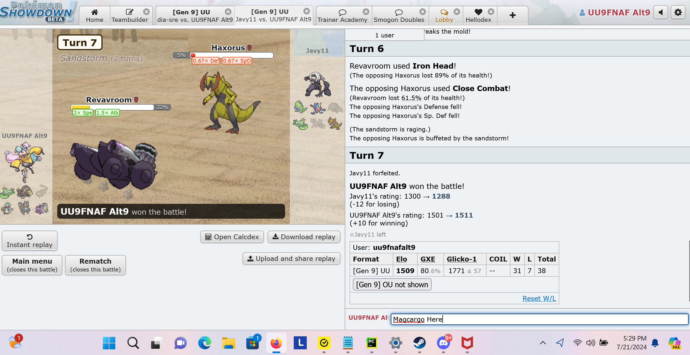Open Microsoft Edge from taskbar
This screenshot has width=690, height=355.
point(205,343)
